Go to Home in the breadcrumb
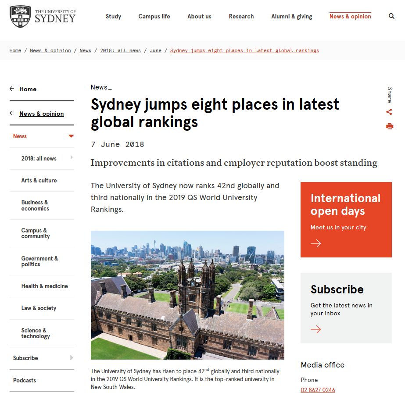Image resolution: width=405 pixels, height=396 pixels. 15,50
